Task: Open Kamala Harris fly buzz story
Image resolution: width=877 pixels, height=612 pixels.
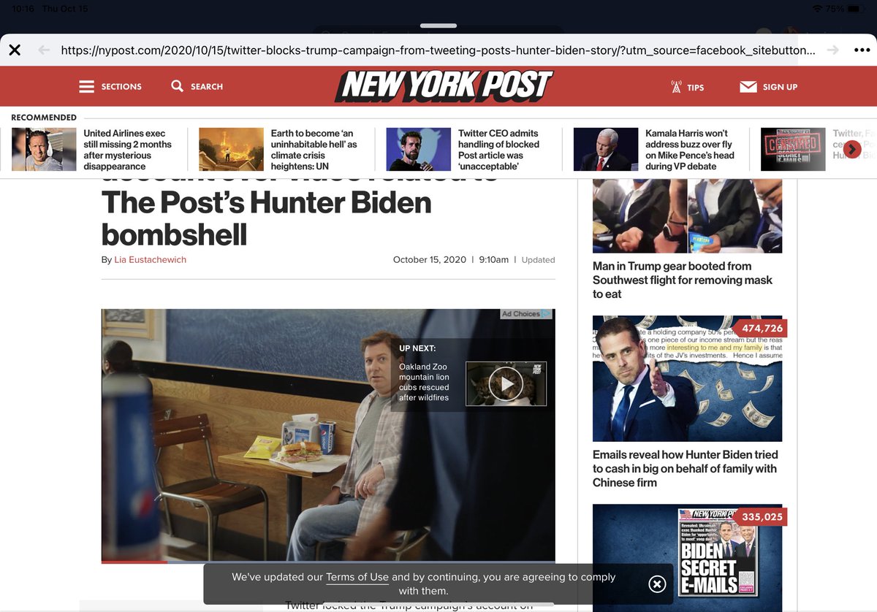Action: click(690, 150)
